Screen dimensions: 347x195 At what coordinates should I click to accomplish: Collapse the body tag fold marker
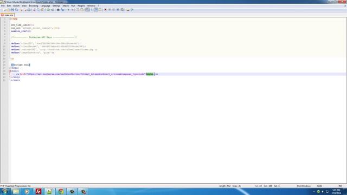coord(10,71)
